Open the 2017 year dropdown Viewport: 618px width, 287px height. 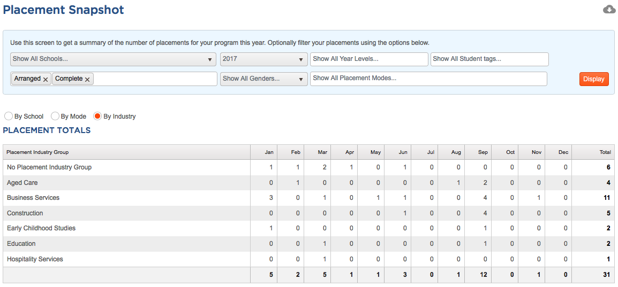tap(263, 59)
